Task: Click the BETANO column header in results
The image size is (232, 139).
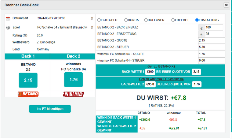Action: click(144, 113)
